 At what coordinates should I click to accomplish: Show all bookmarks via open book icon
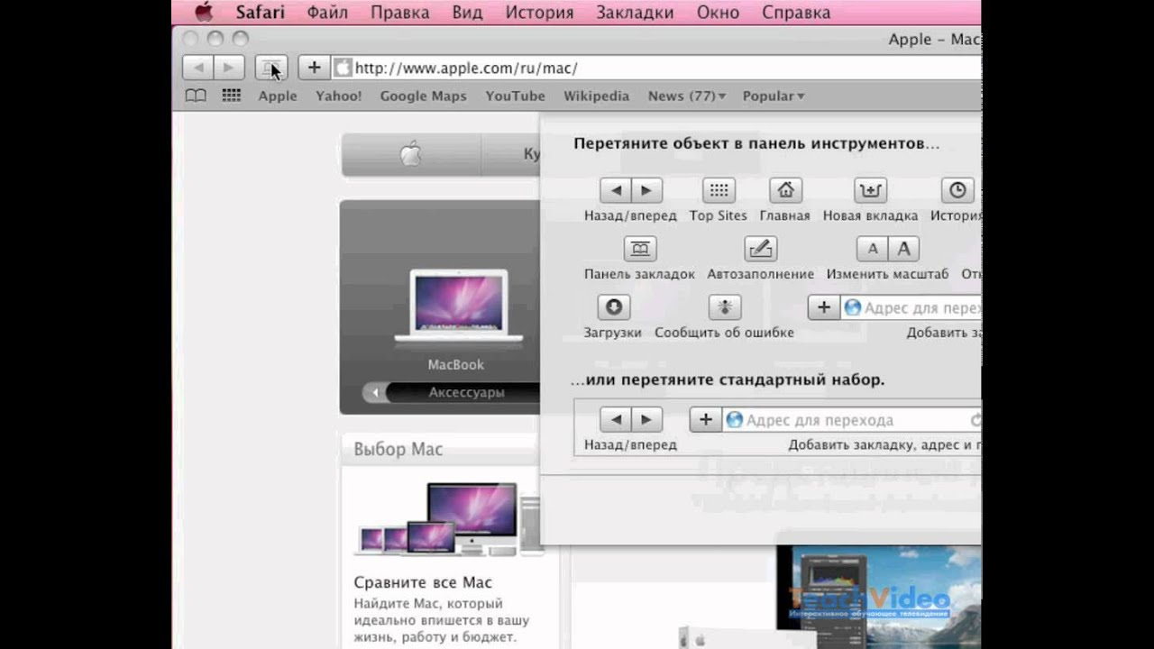196,96
